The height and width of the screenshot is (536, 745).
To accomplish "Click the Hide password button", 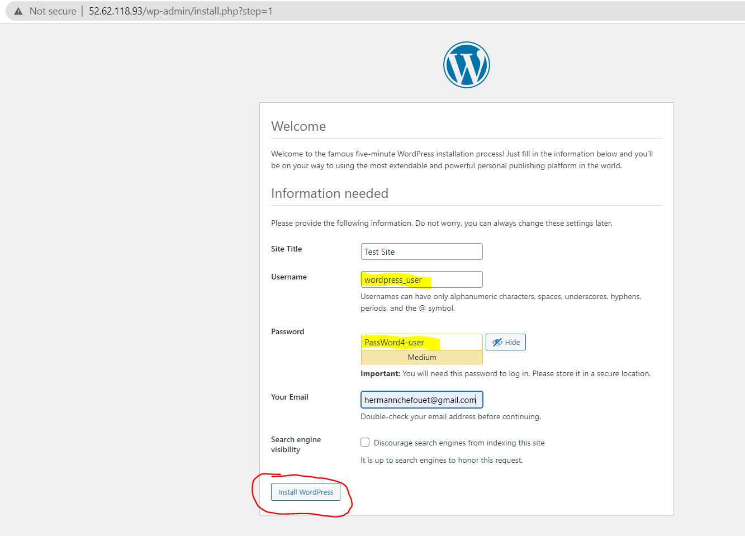I will point(506,342).
